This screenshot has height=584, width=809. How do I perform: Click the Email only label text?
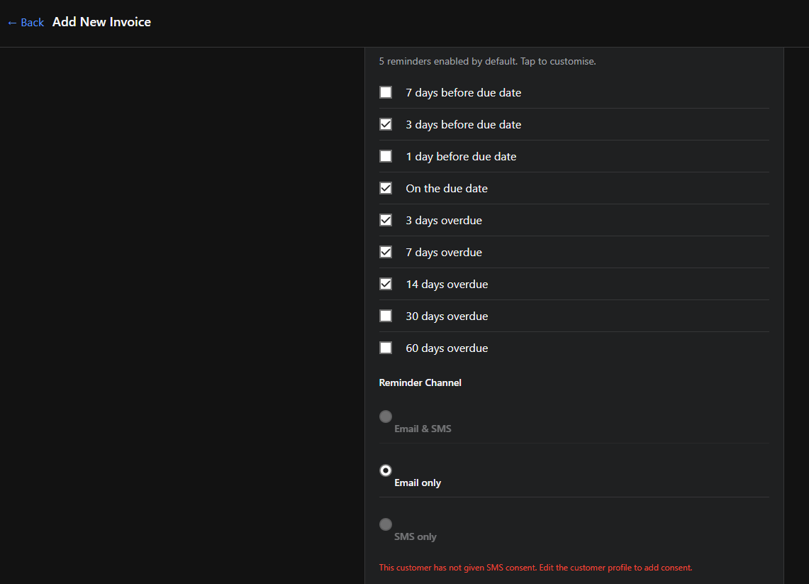pyautogui.click(x=418, y=483)
